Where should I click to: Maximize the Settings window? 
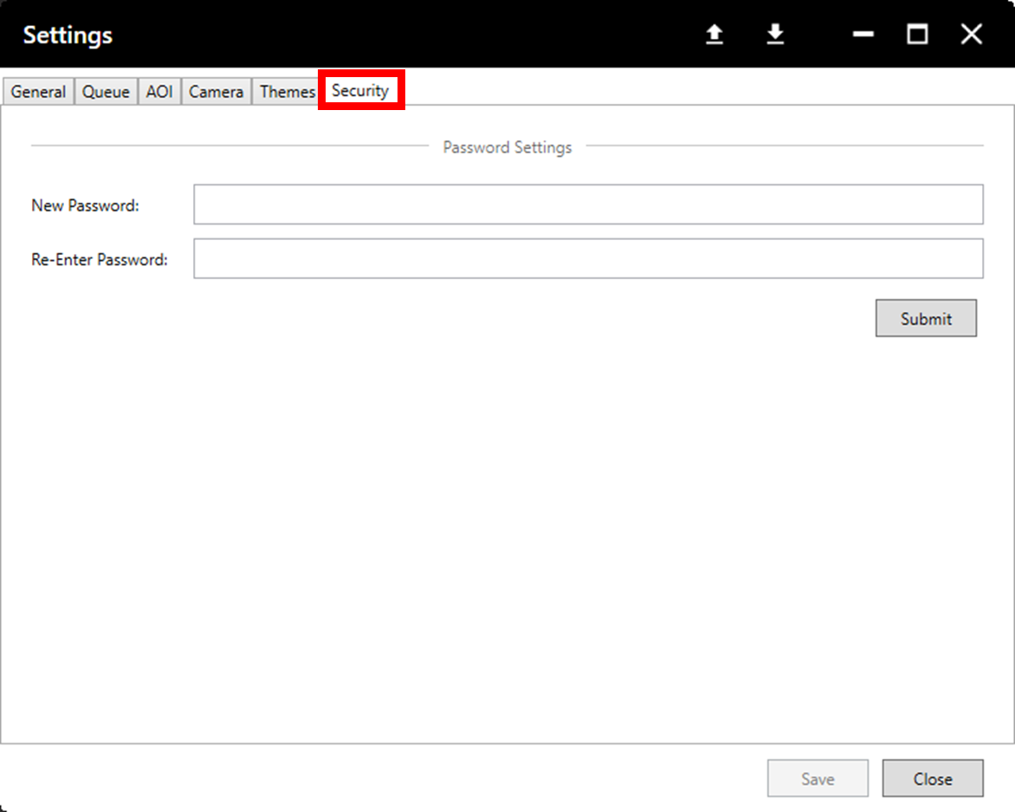(917, 35)
